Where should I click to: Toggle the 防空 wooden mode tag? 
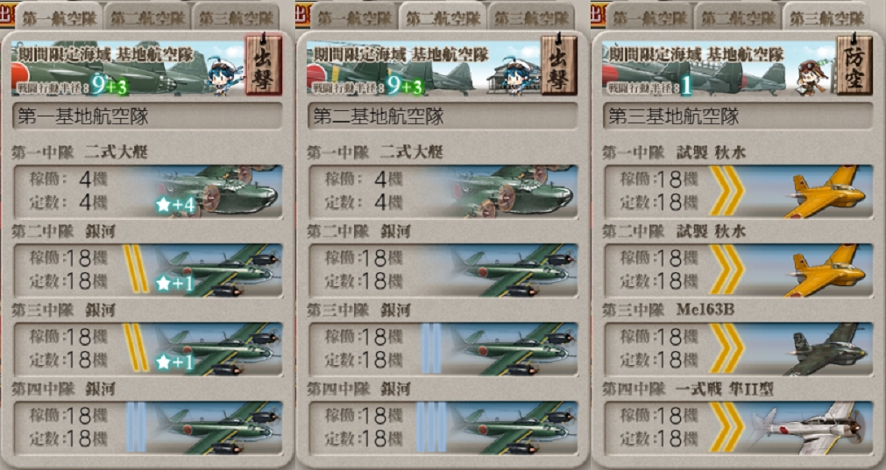coord(854,64)
